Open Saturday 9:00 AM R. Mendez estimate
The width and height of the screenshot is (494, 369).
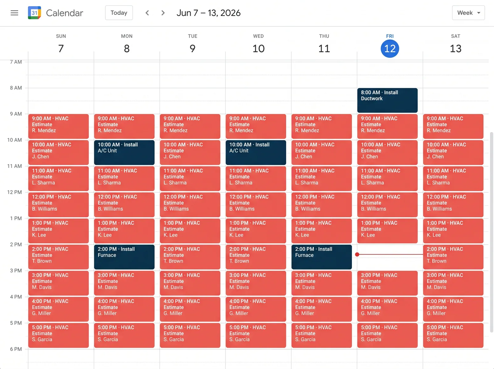pyautogui.click(x=453, y=126)
